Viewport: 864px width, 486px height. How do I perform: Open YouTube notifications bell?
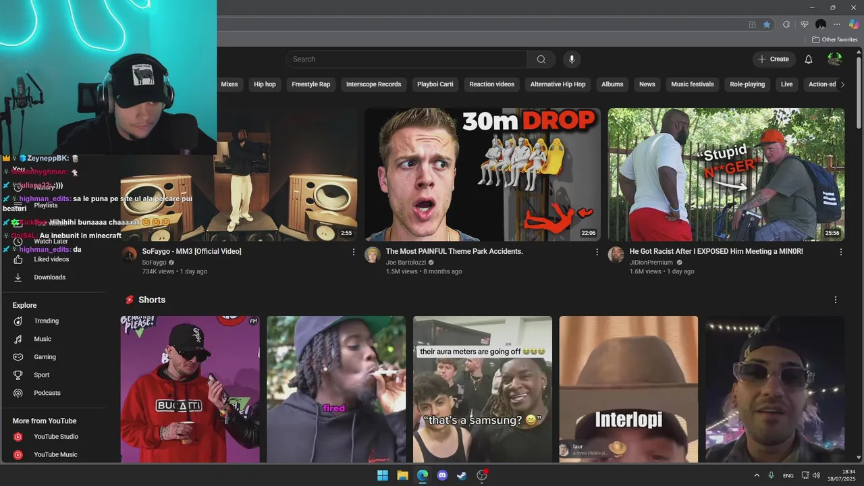pos(808,59)
